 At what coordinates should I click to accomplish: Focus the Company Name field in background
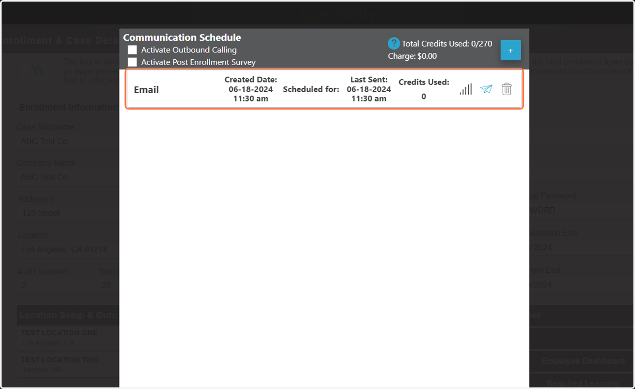[68, 177]
